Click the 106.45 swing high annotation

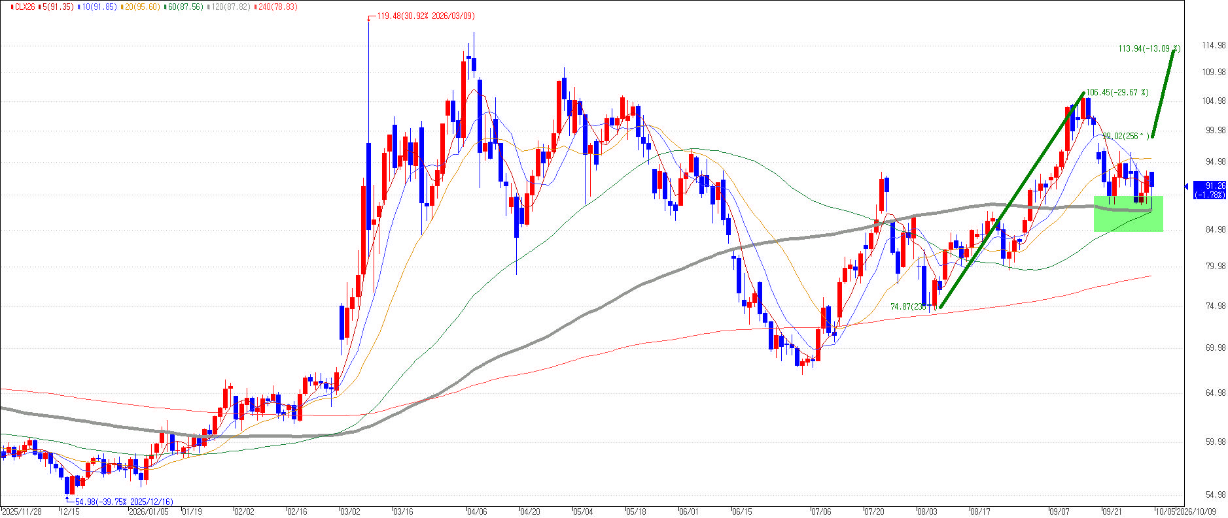click(x=1117, y=93)
